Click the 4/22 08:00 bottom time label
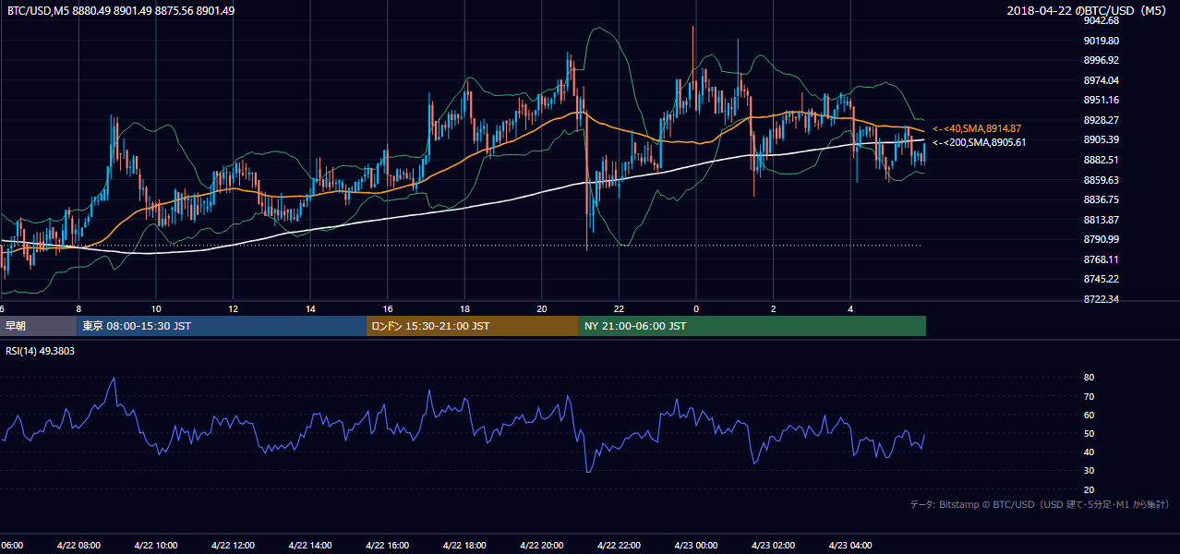This screenshot has width=1180, height=554. coord(78,546)
